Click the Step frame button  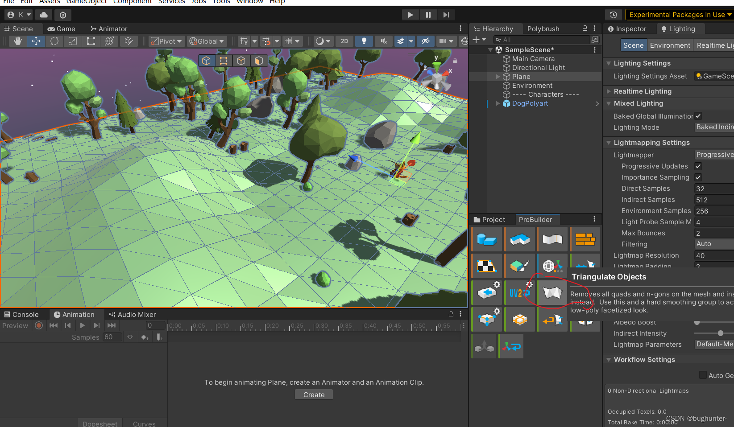tap(446, 15)
